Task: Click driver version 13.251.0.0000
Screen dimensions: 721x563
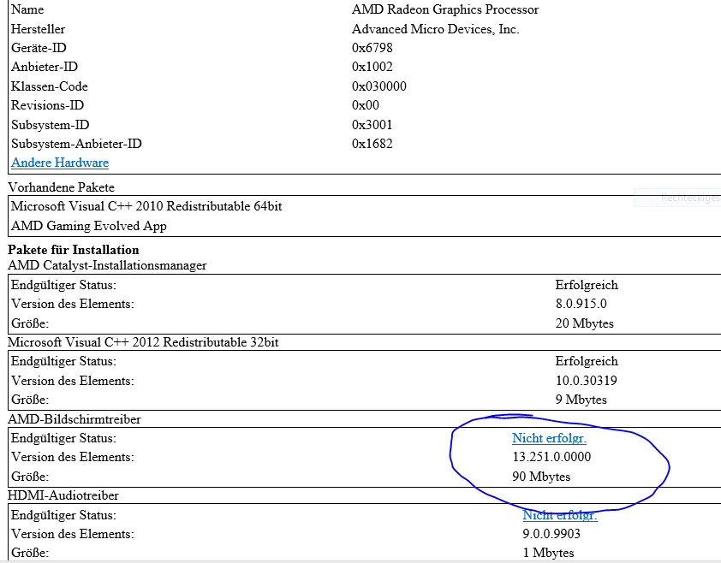Action: pyautogui.click(x=551, y=457)
